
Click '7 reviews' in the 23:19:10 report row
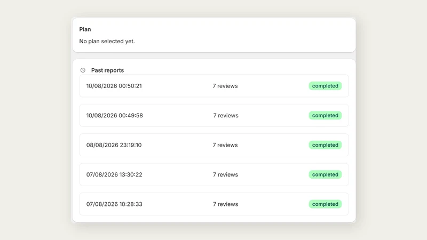[225, 145]
